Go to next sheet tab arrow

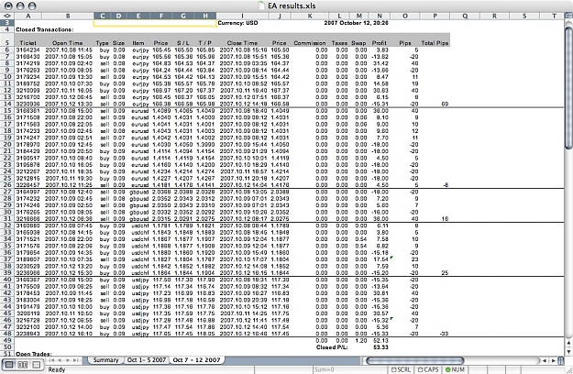[x=68, y=360]
